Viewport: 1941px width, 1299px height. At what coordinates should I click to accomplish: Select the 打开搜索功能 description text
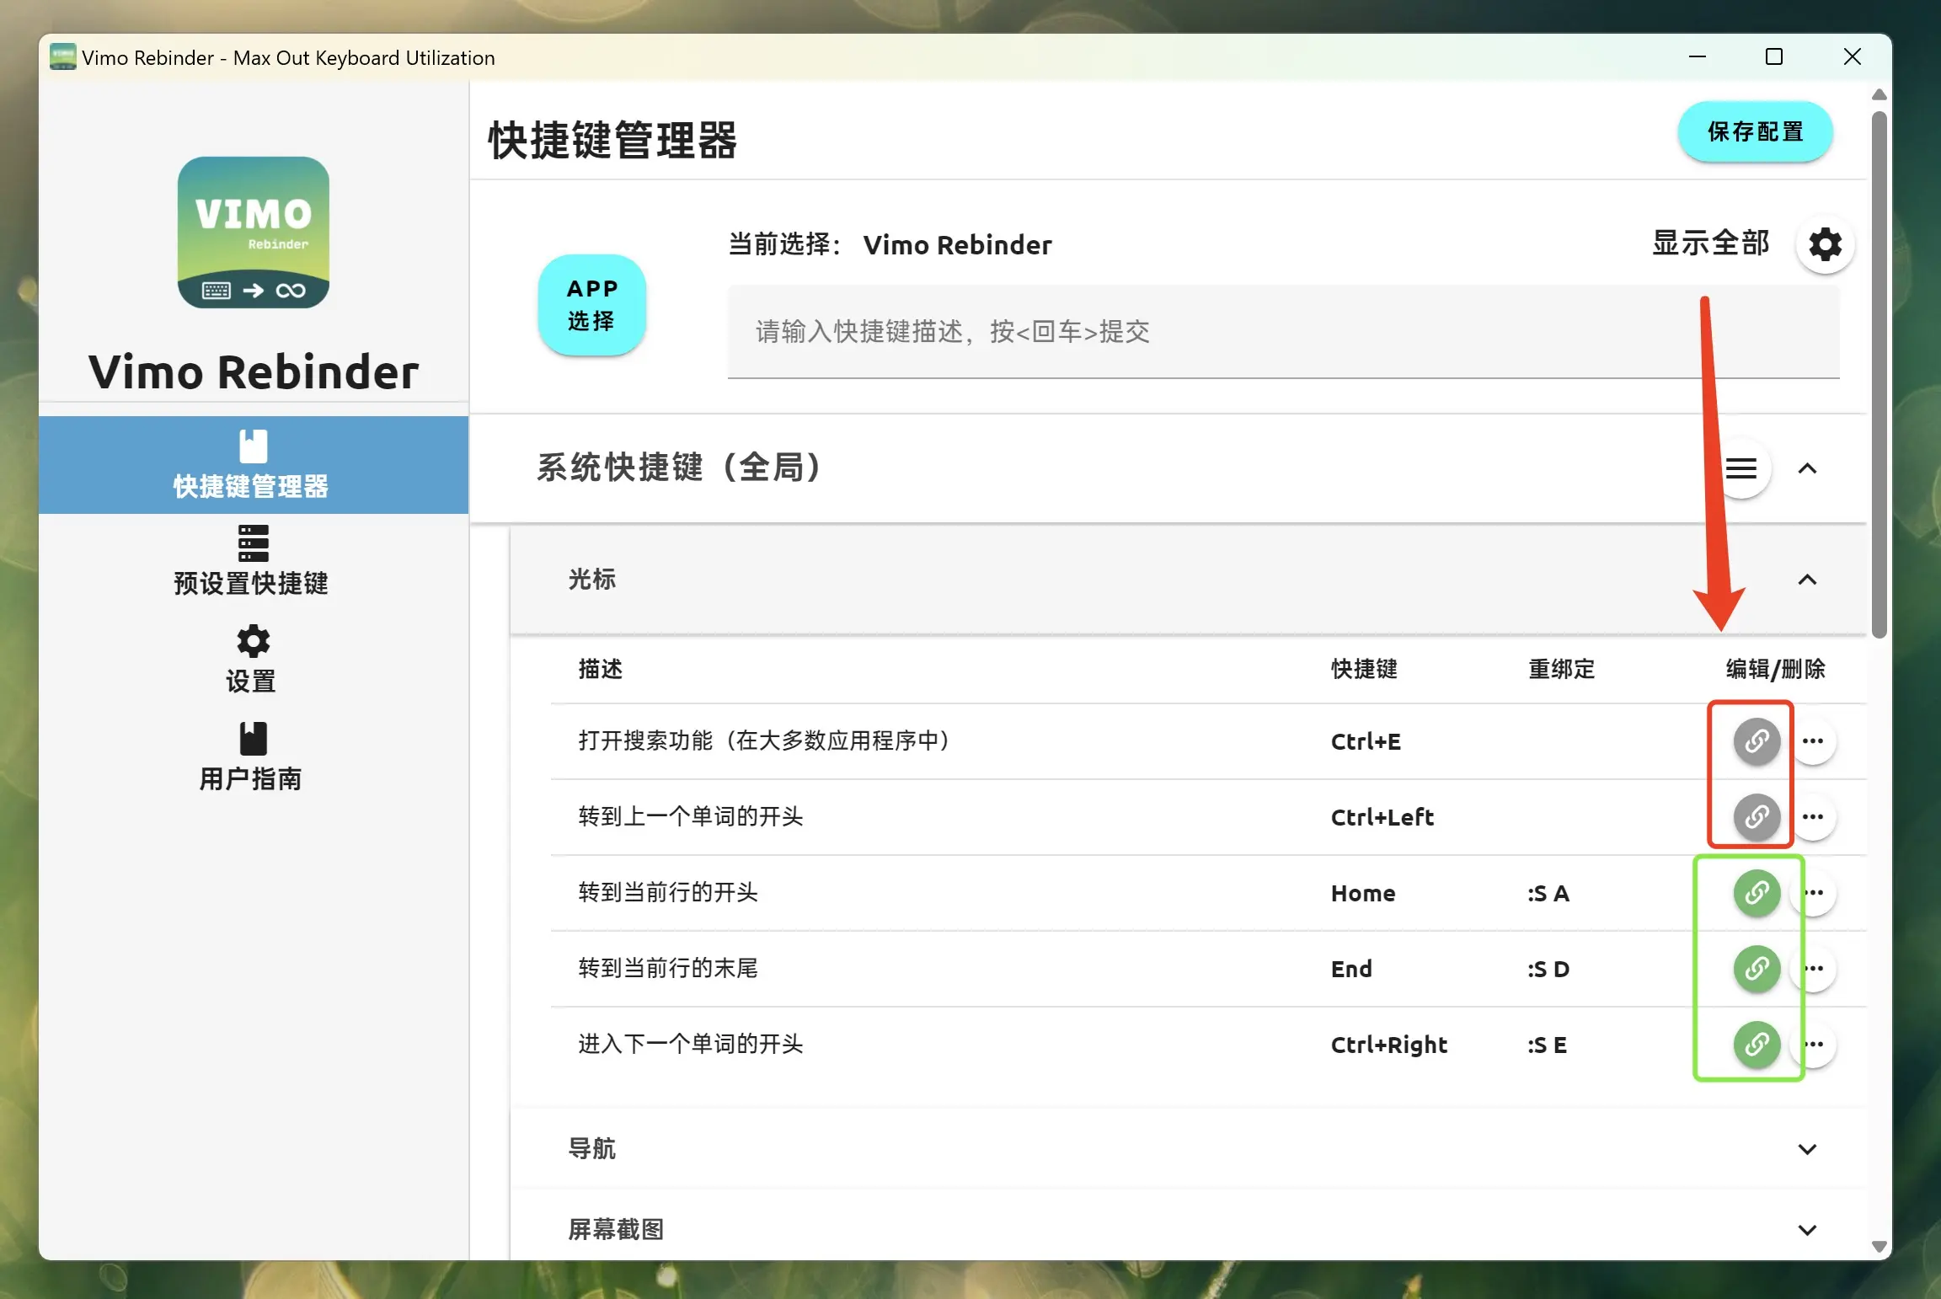point(765,741)
